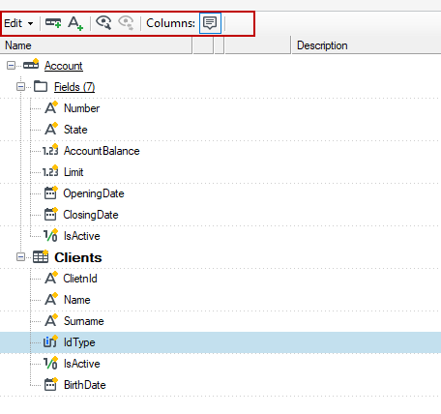Click the active Find References magnifier icon
The image size is (441, 414).
point(103,23)
